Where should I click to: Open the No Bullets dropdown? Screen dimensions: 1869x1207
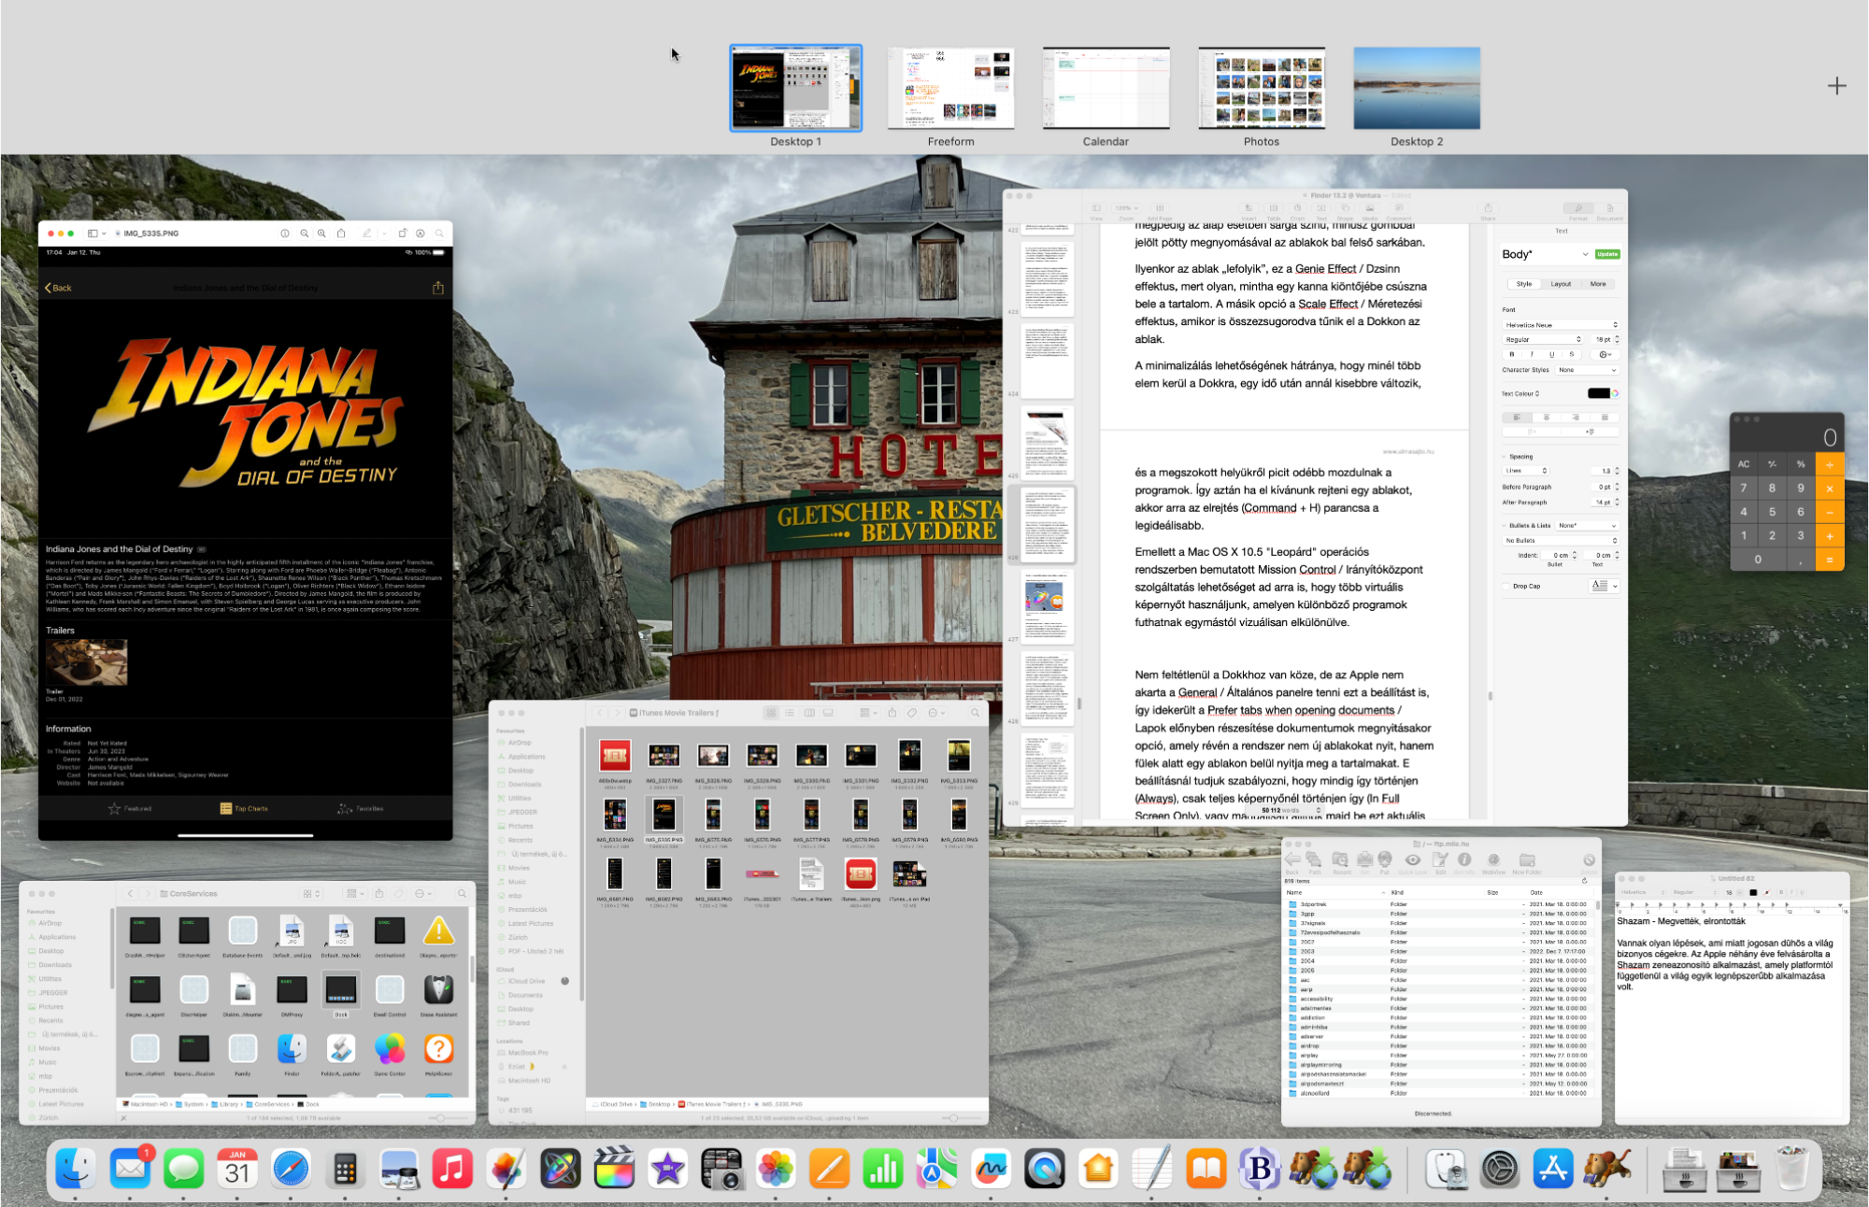point(1561,541)
